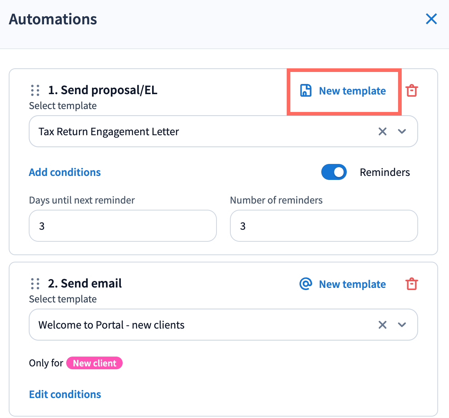Clear the Tax Return Engagement Letter selection
449x418 pixels.
click(x=382, y=132)
